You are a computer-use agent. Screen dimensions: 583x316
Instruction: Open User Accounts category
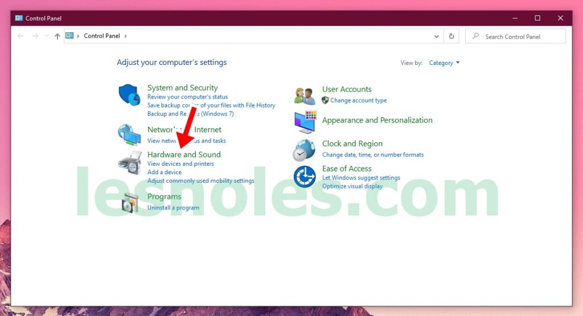[x=347, y=89]
